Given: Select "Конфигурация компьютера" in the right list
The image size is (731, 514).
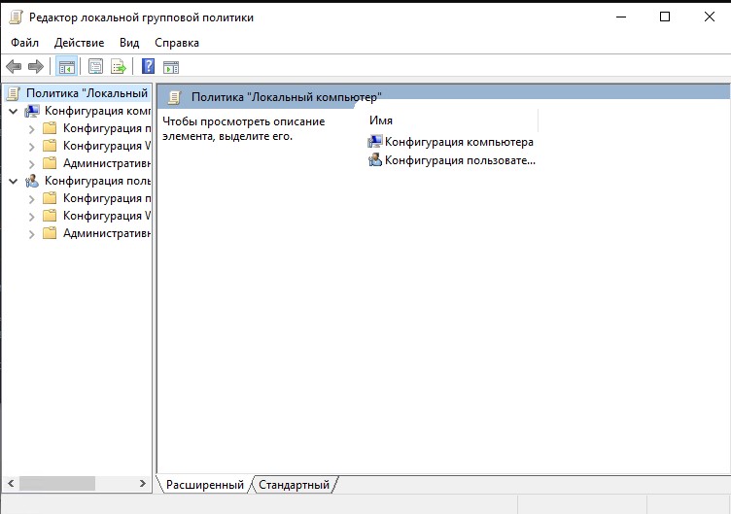Looking at the screenshot, I should click(x=458, y=142).
